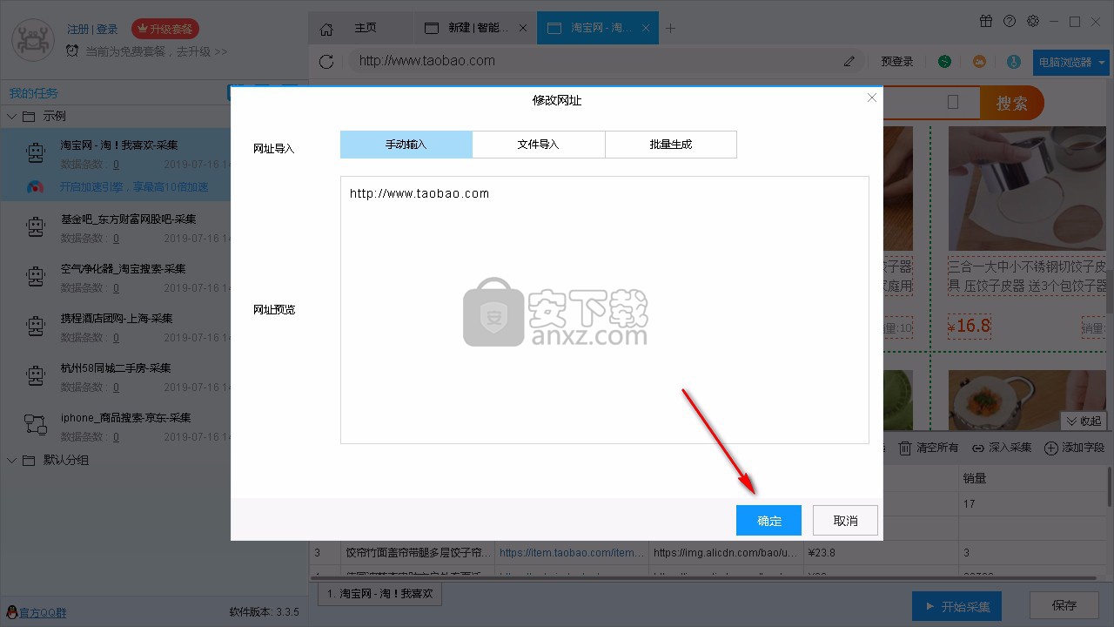Click the teal flask toolbar icon
Screen dimensions: 1114x627
pos(1014,62)
